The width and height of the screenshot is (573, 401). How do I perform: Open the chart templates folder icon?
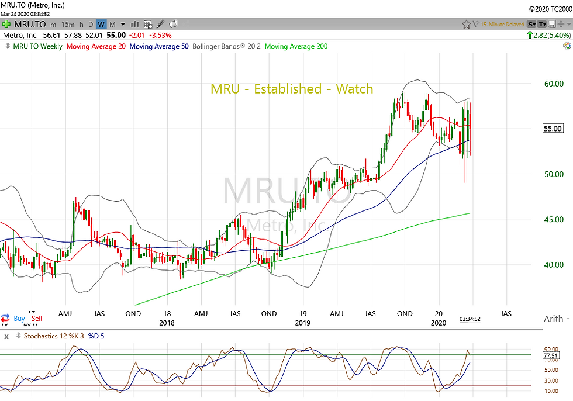tap(173, 25)
